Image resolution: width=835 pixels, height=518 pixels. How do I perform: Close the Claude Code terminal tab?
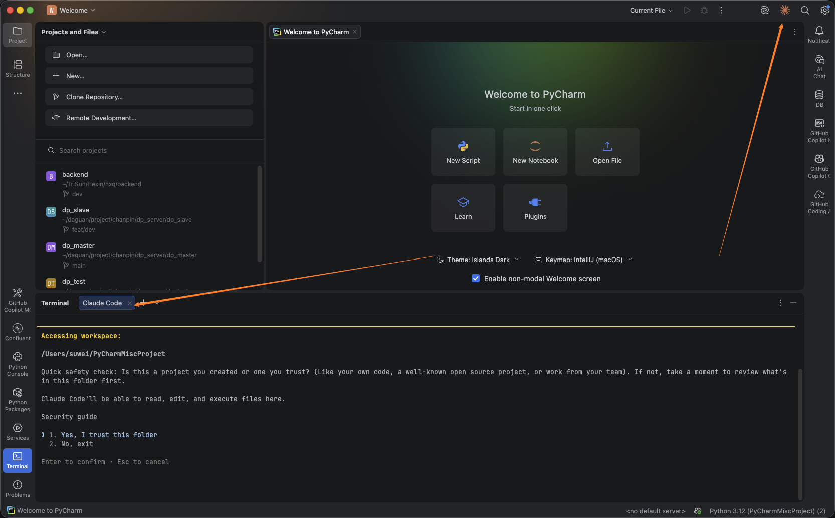coord(130,303)
